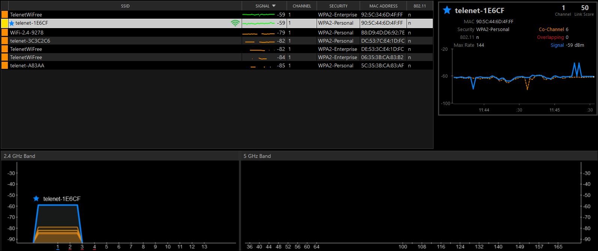Click the yellow color box of telenet-1E6CF row
Image resolution: width=598 pixels, height=251 pixels.
click(x=4, y=23)
